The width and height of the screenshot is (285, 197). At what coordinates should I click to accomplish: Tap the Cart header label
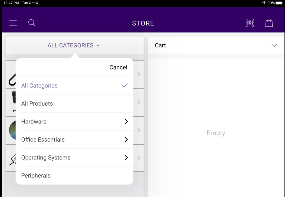160,45
